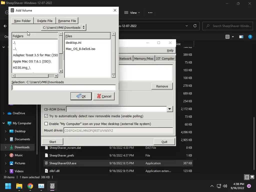Click the Rename File button
This screenshot has height=192, width=256.
[67, 21]
